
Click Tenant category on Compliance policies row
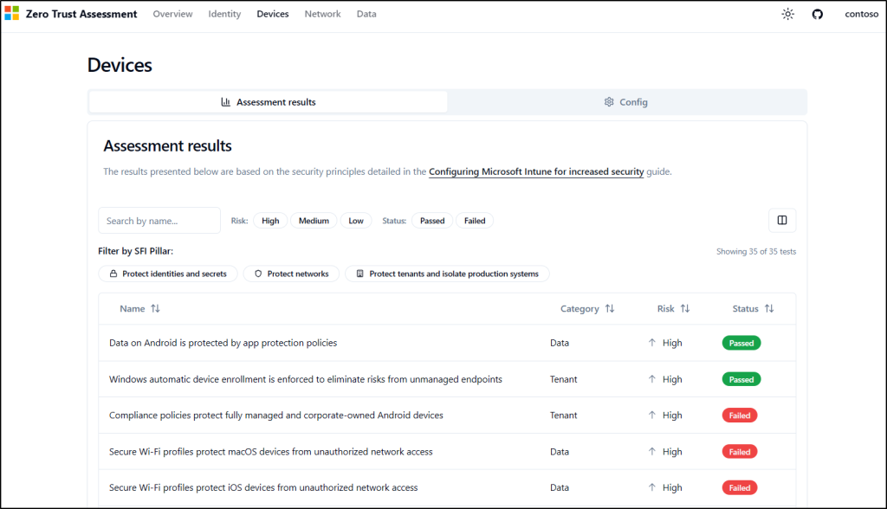[x=563, y=416]
